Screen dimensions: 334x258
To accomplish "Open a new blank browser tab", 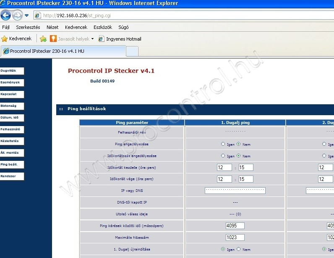I will coord(132,51).
